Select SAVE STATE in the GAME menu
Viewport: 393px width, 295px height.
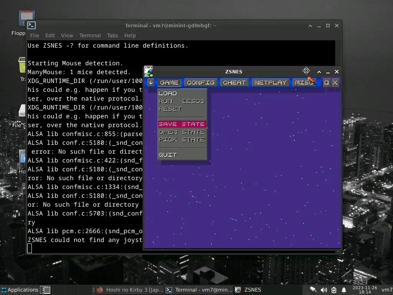[182, 124]
